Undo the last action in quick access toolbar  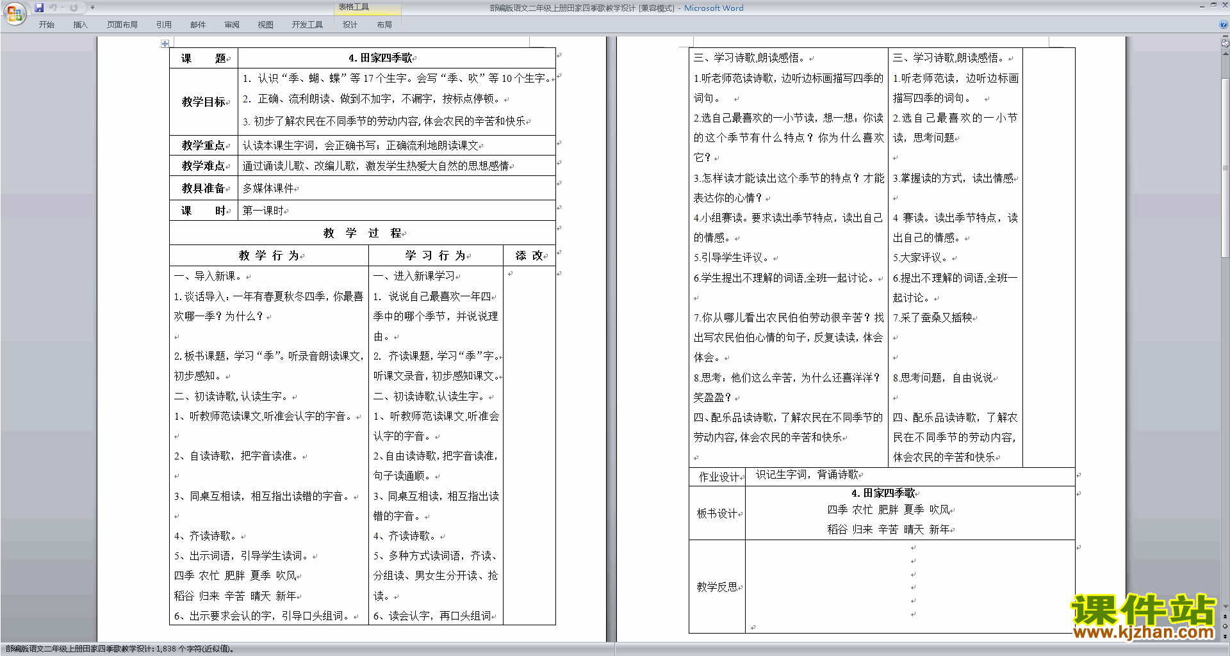[53, 8]
